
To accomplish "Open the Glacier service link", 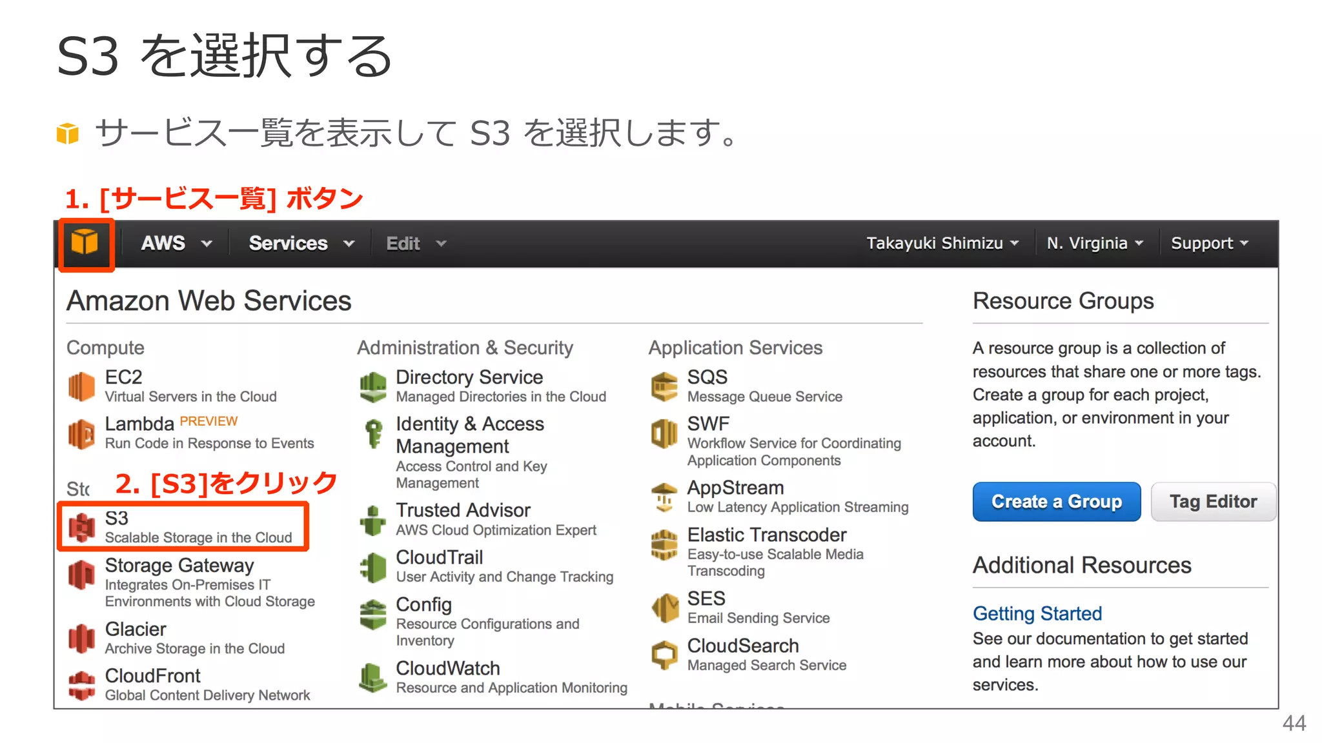I will coord(136,629).
